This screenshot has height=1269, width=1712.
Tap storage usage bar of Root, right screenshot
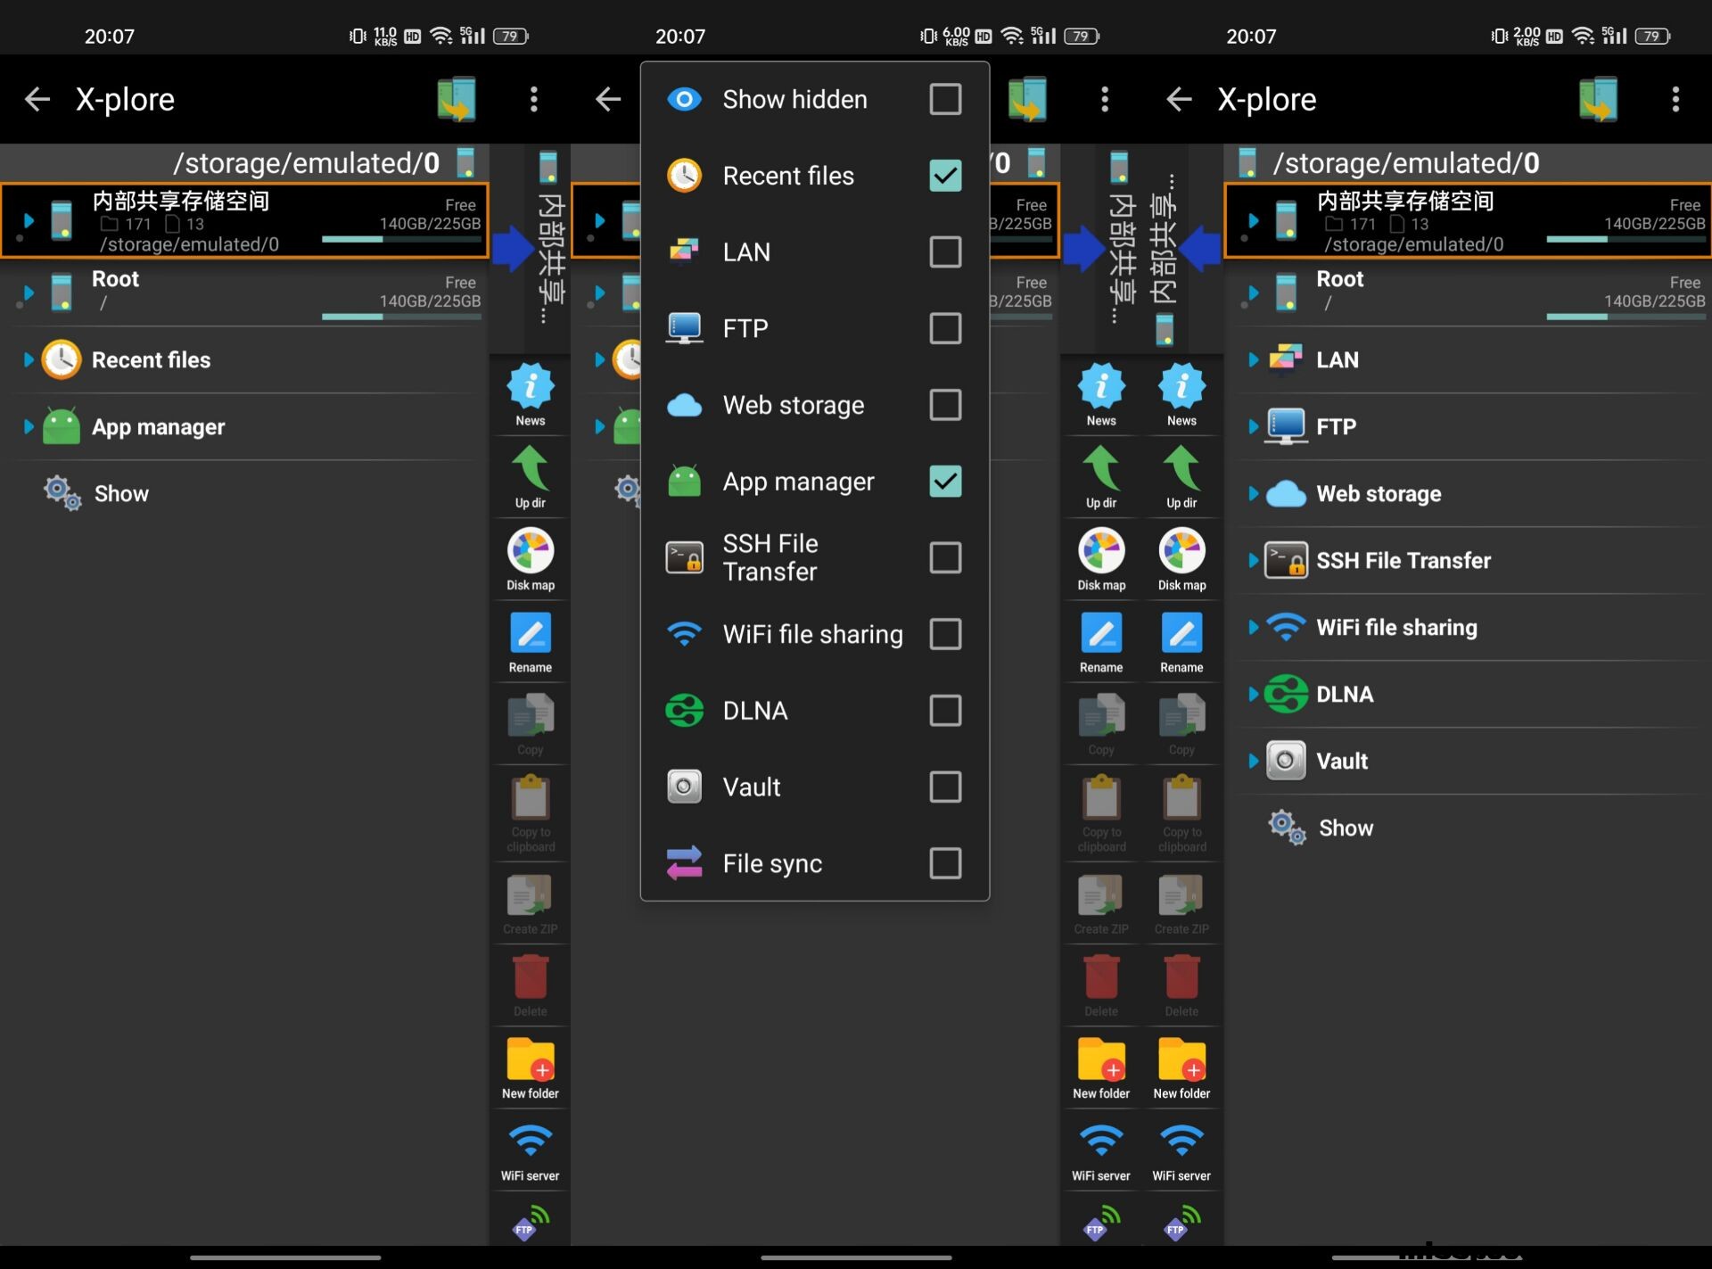[x=1626, y=317]
